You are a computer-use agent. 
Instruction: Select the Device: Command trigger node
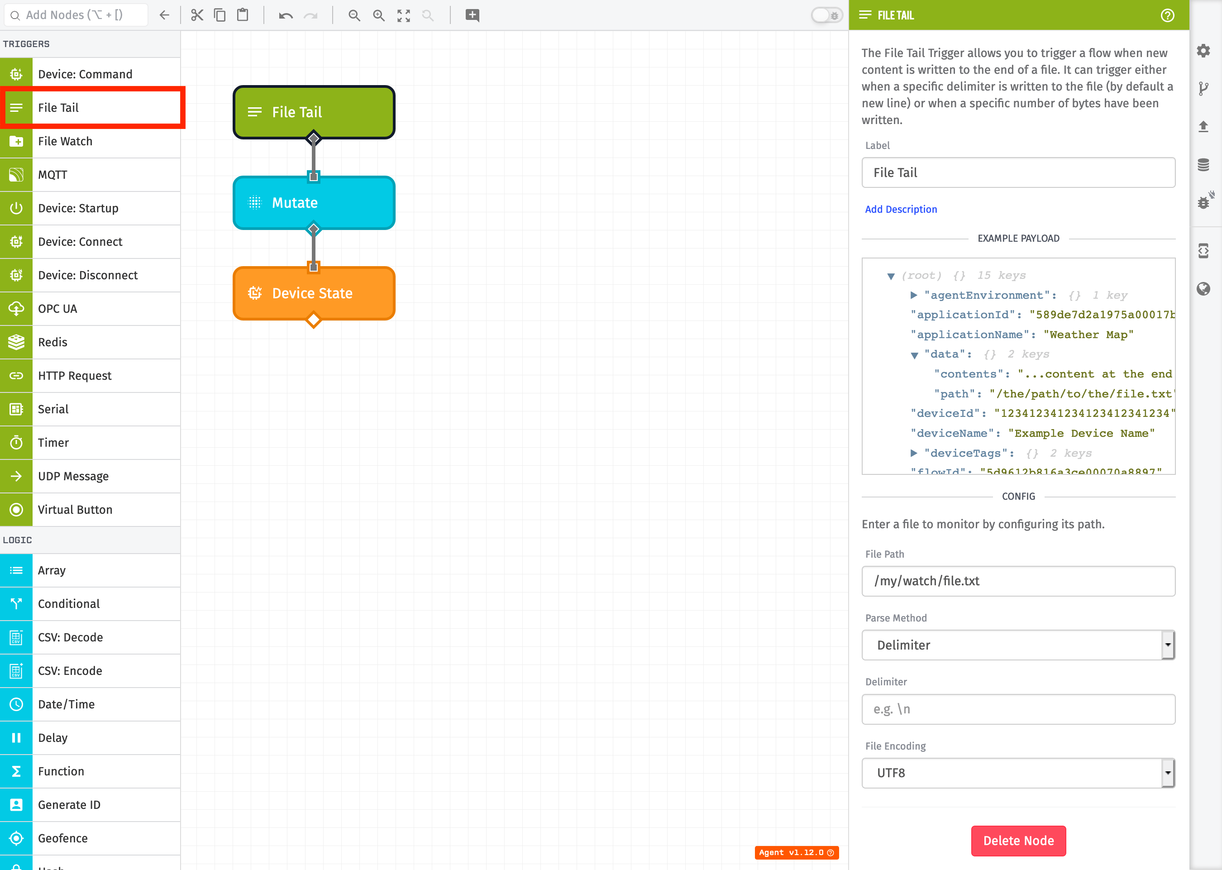(90, 75)
